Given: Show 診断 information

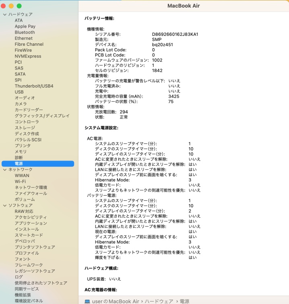Looking at the screenshot, I should tap(19, 158).
